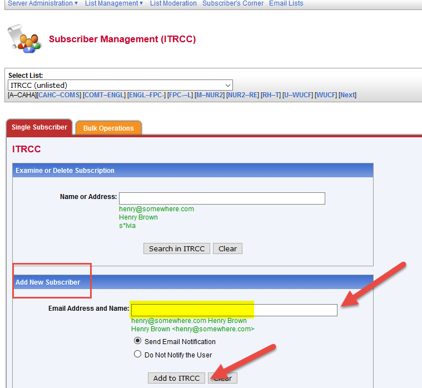The width and height of the screenshot is (422, 388).
Task: Jump to RH–T list range
Action: coord(270,95)
